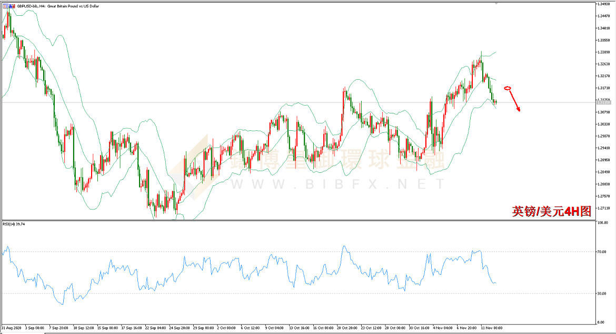The width and height of the screenshot is (616, 334).
Task: Click the RSI 30.00 level label
Action: tap(601, 293)
